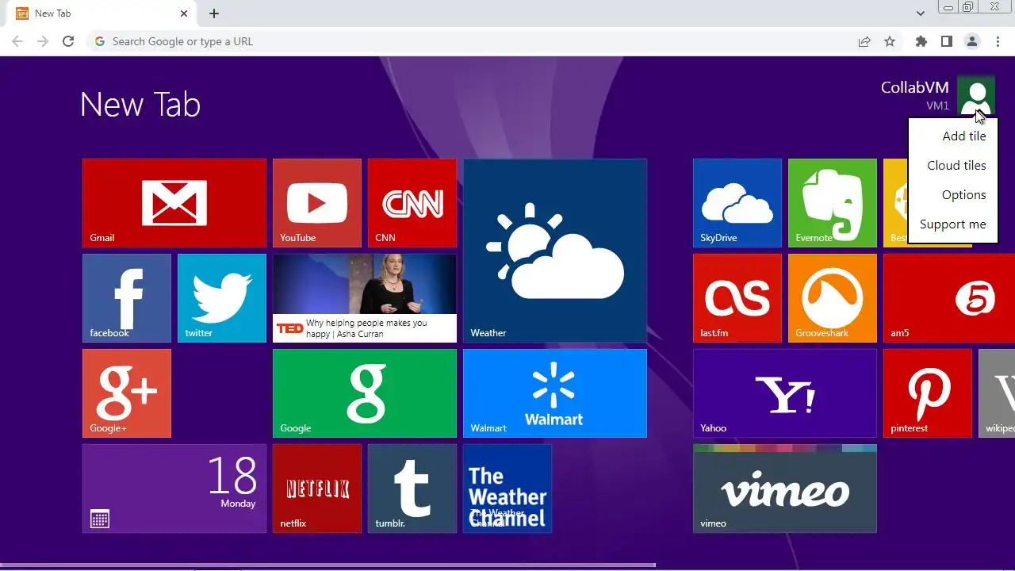Go back with the browser back arrow
The image size is (1015, 571).
(17, 41)
